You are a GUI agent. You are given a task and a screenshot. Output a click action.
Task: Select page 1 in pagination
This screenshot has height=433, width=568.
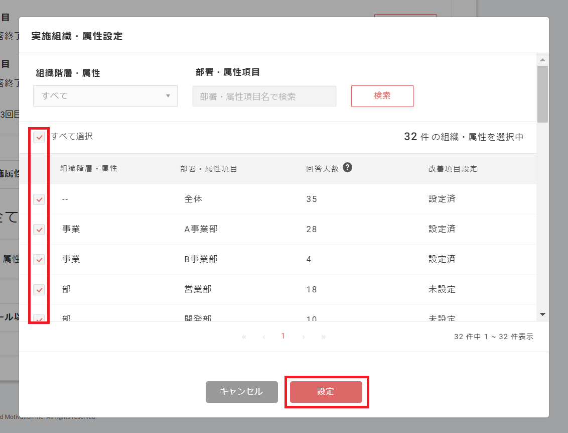point(283,336)
